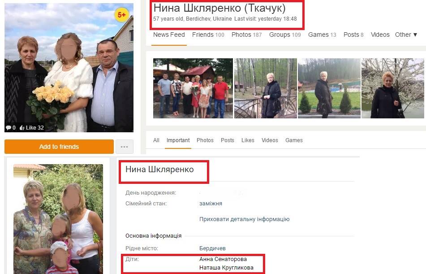Collapse details via Приховати детальну інформацію

[x=244, y=219]
